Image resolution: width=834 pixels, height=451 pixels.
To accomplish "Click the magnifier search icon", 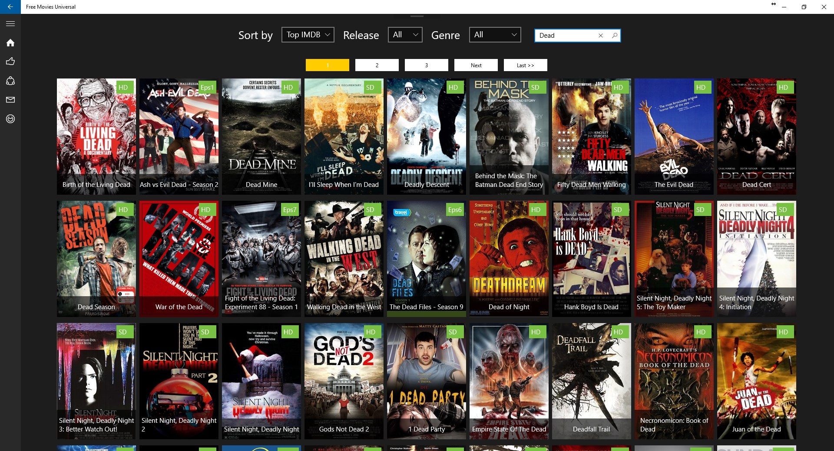I will coord(614,36).
